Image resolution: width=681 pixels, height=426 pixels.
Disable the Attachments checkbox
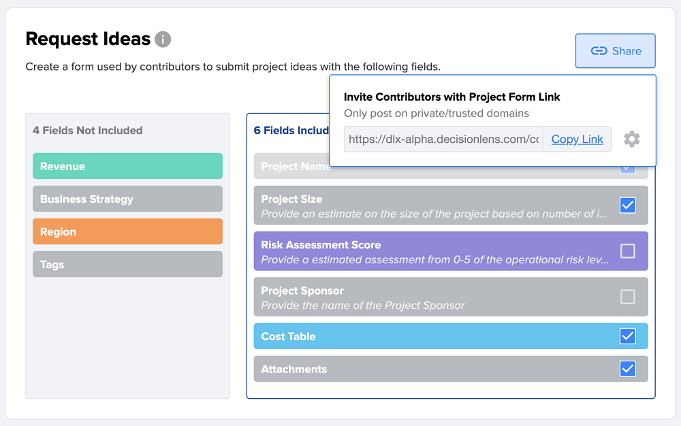click(x=627, y=369)
